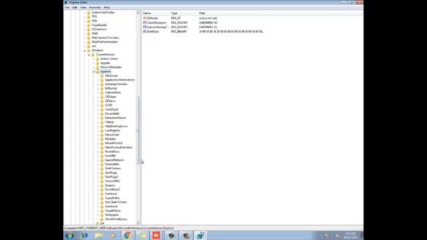
Task: Select the StartPage2 key
Action: (111, 177)
